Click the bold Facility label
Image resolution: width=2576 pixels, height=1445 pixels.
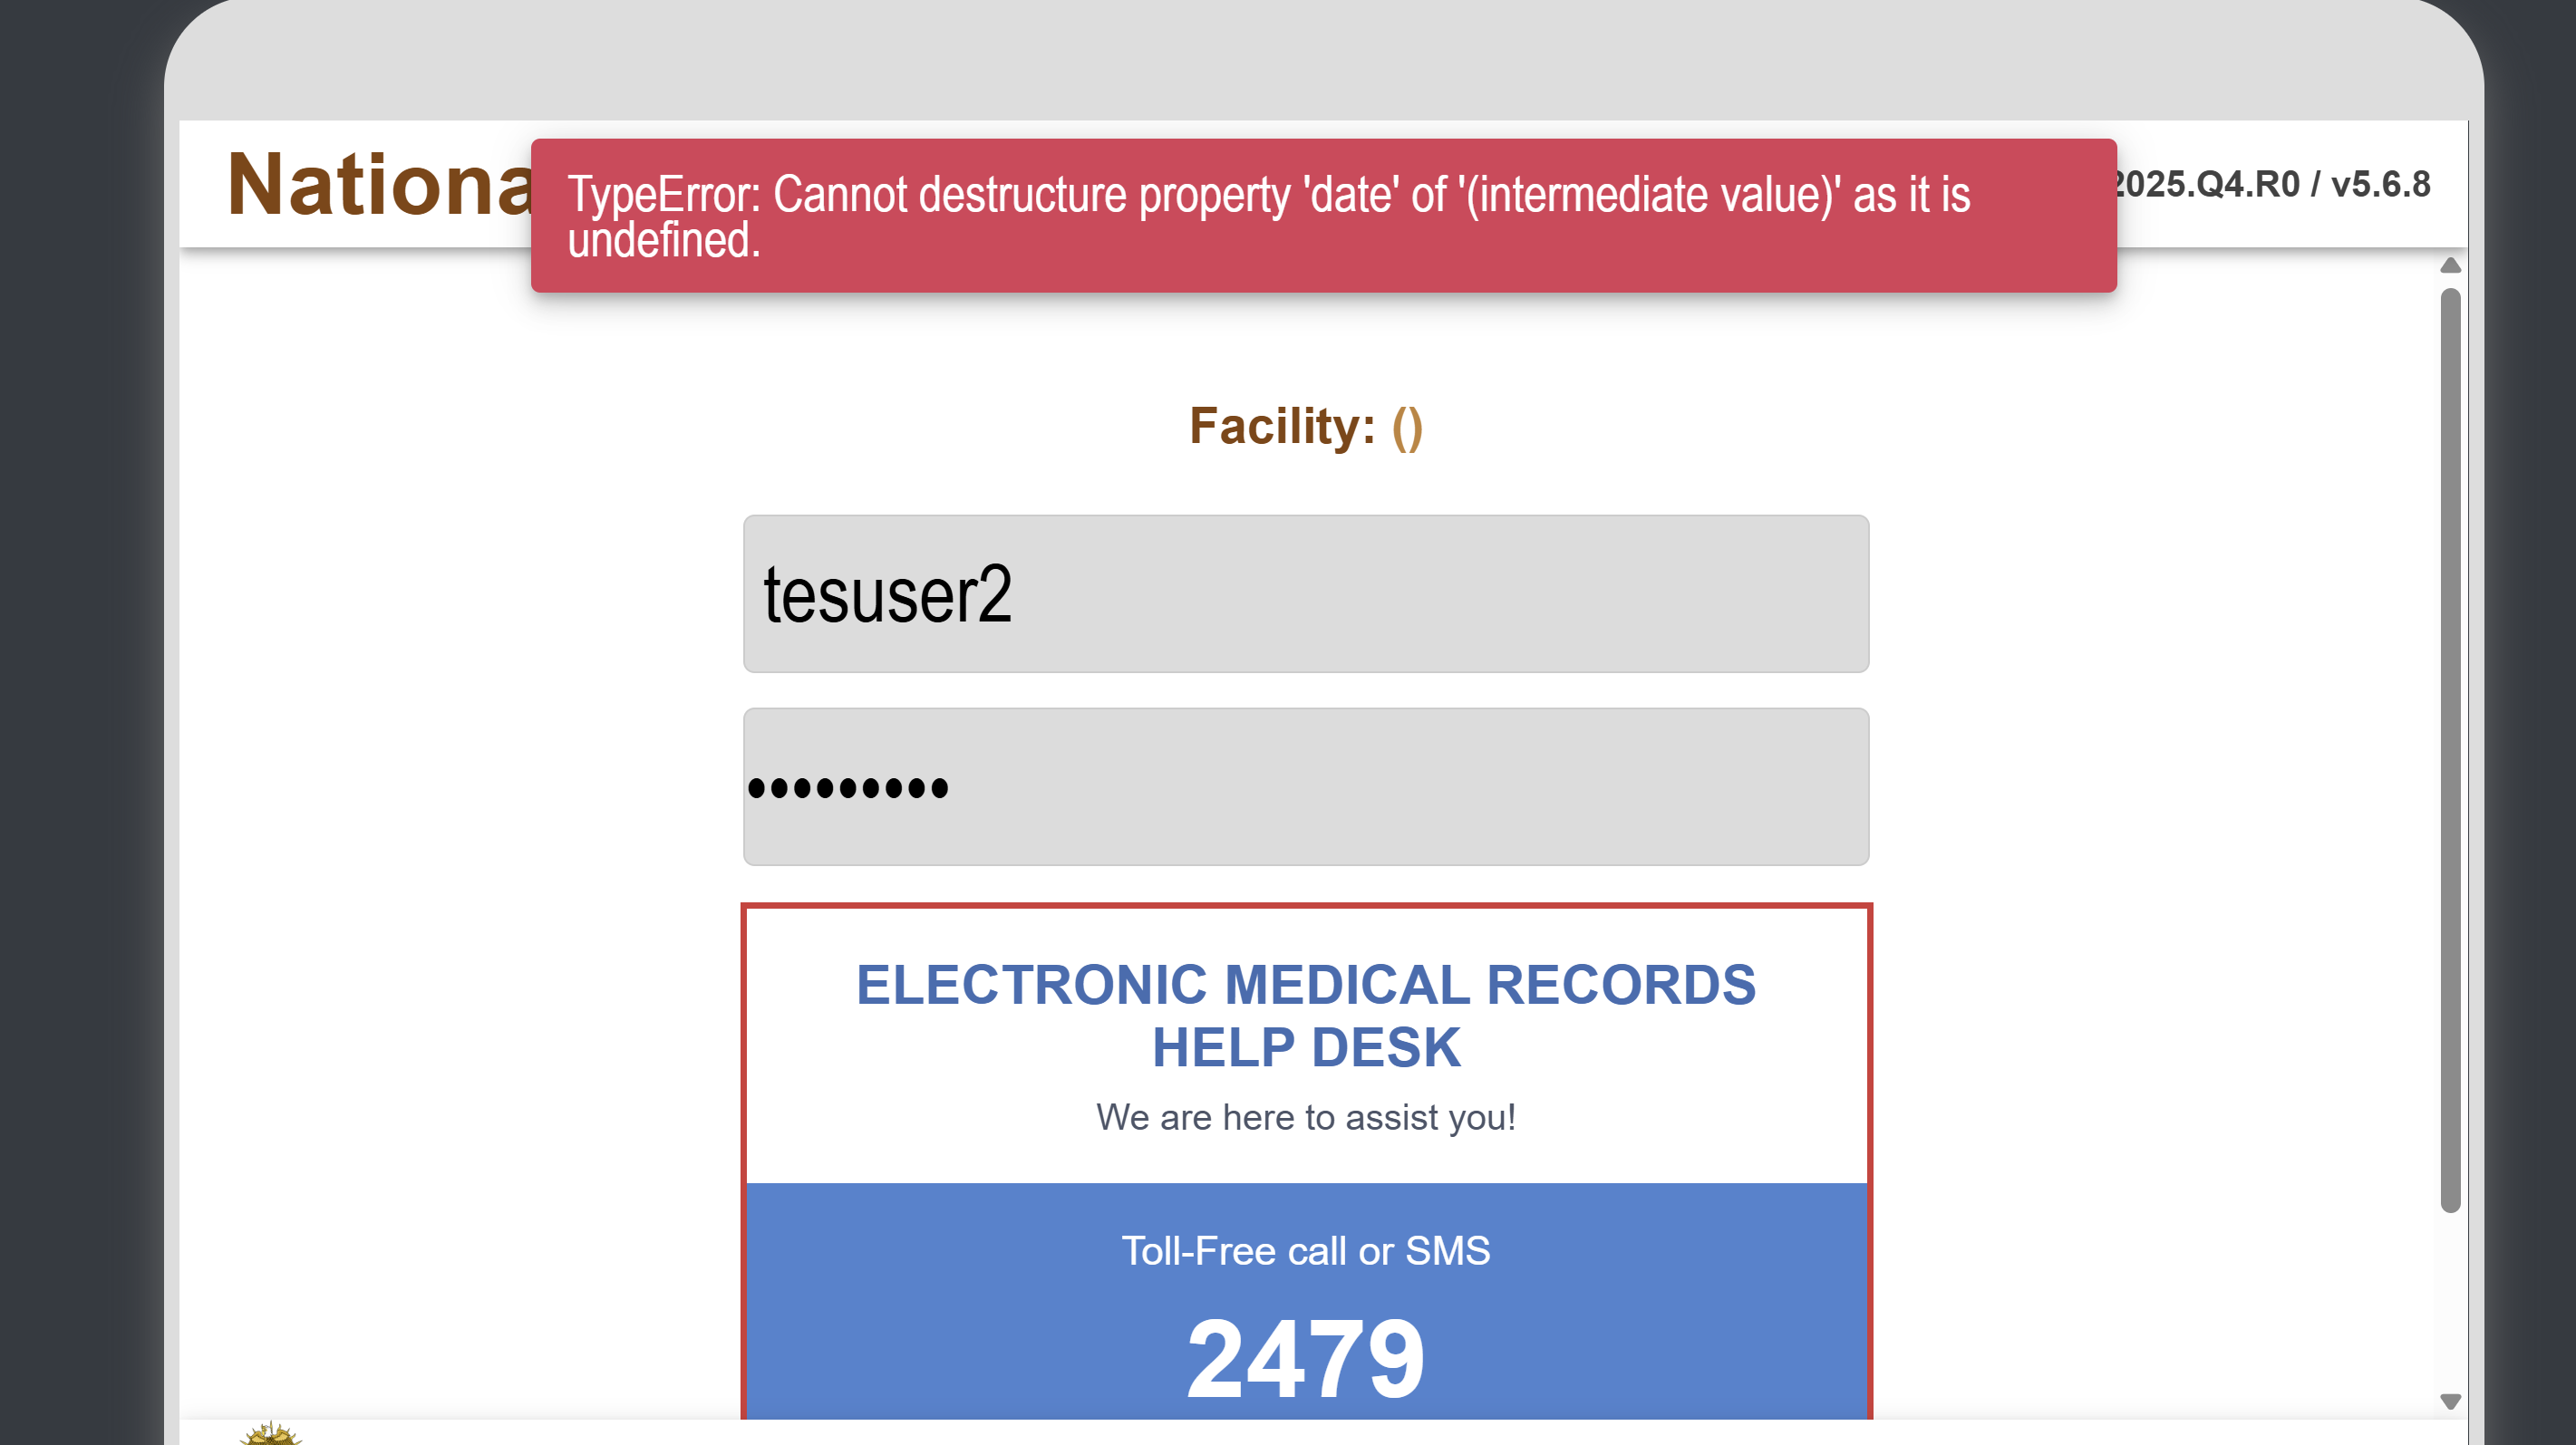(x=1282, y=427)
